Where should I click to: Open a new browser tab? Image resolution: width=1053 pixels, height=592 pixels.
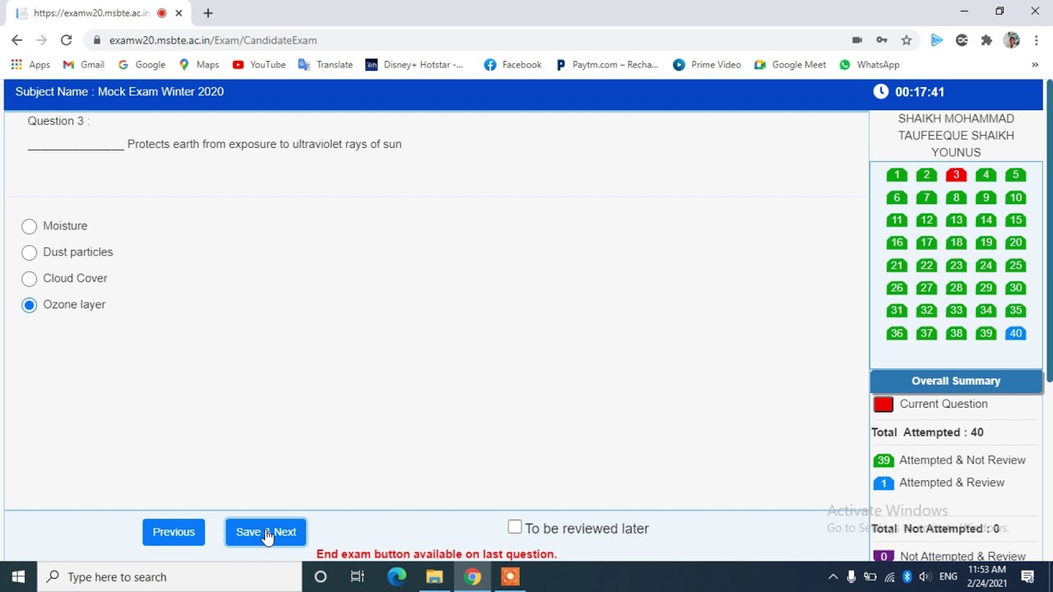208,13
